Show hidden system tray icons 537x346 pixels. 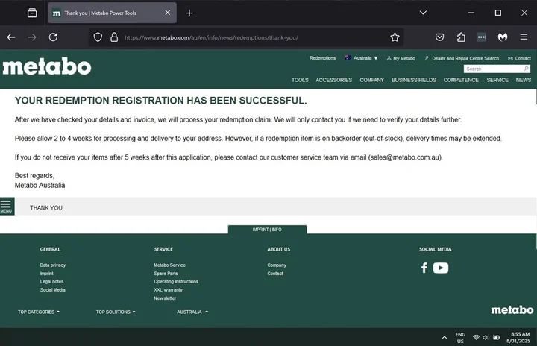tap(445, 337)
